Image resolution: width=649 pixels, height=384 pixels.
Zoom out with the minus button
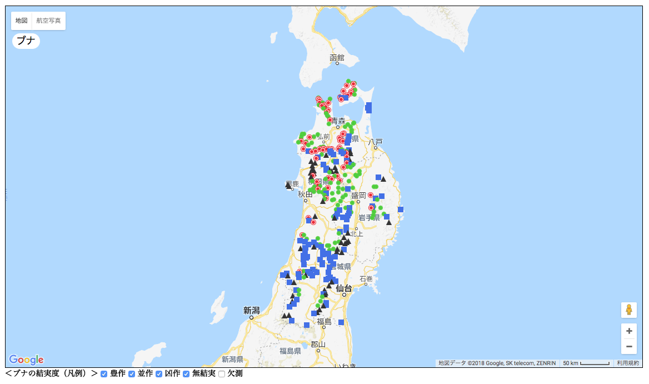[628, 346]
